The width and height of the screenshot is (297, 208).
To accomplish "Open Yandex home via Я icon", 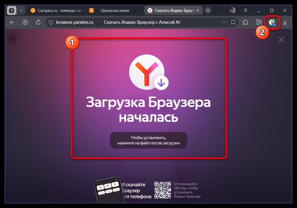I will point(25,22).
